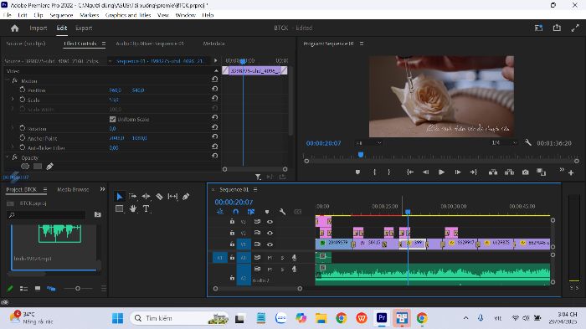Click the Home icon
Viewport: 586px width, 329px height.
(x=14, y=28)
